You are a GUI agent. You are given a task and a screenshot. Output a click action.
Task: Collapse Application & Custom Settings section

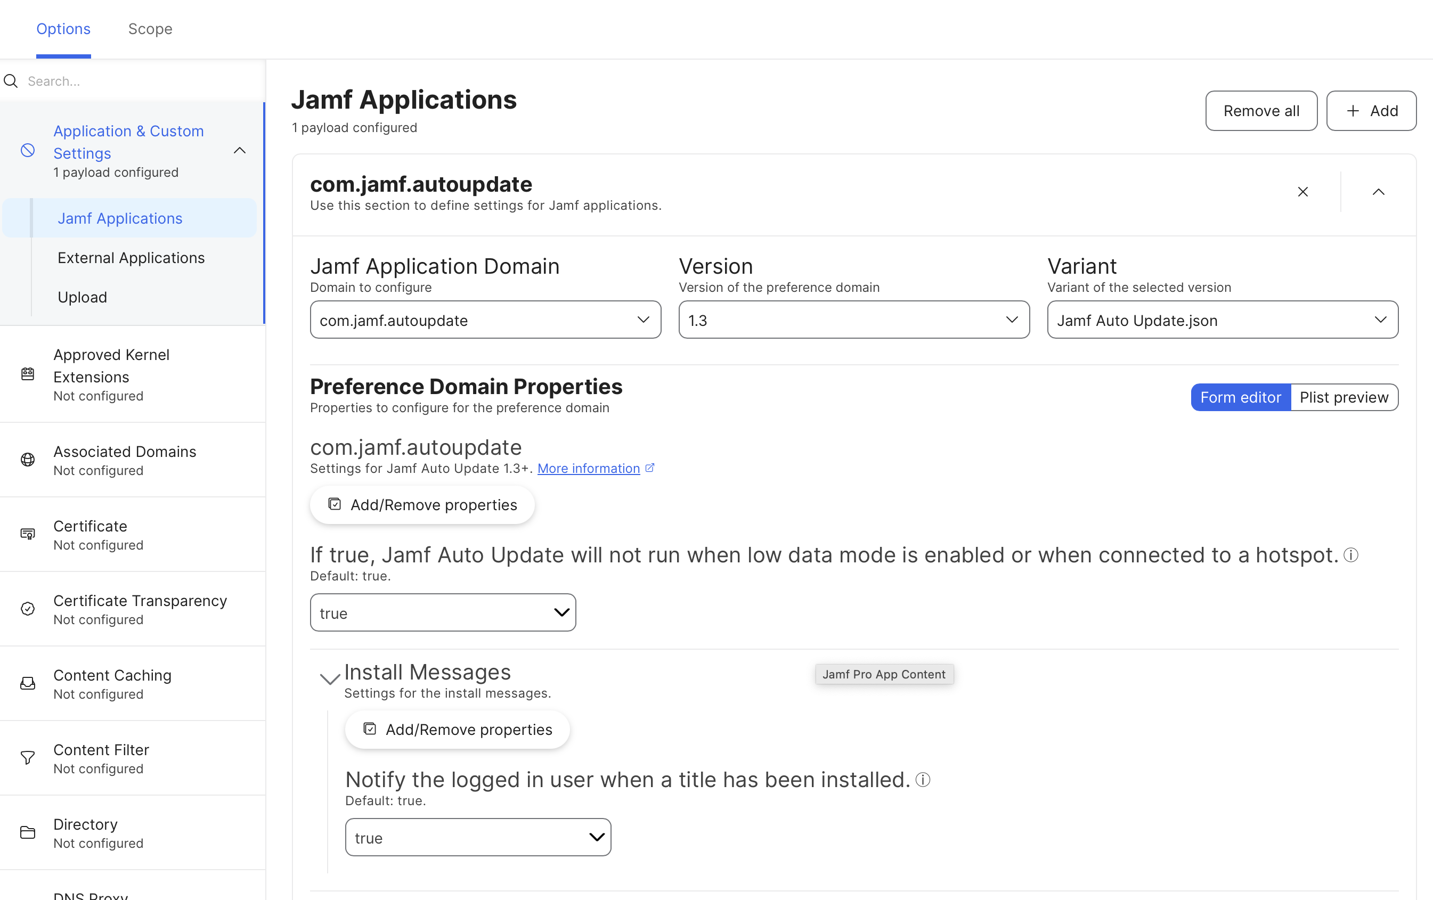click(x=239, y=151)
